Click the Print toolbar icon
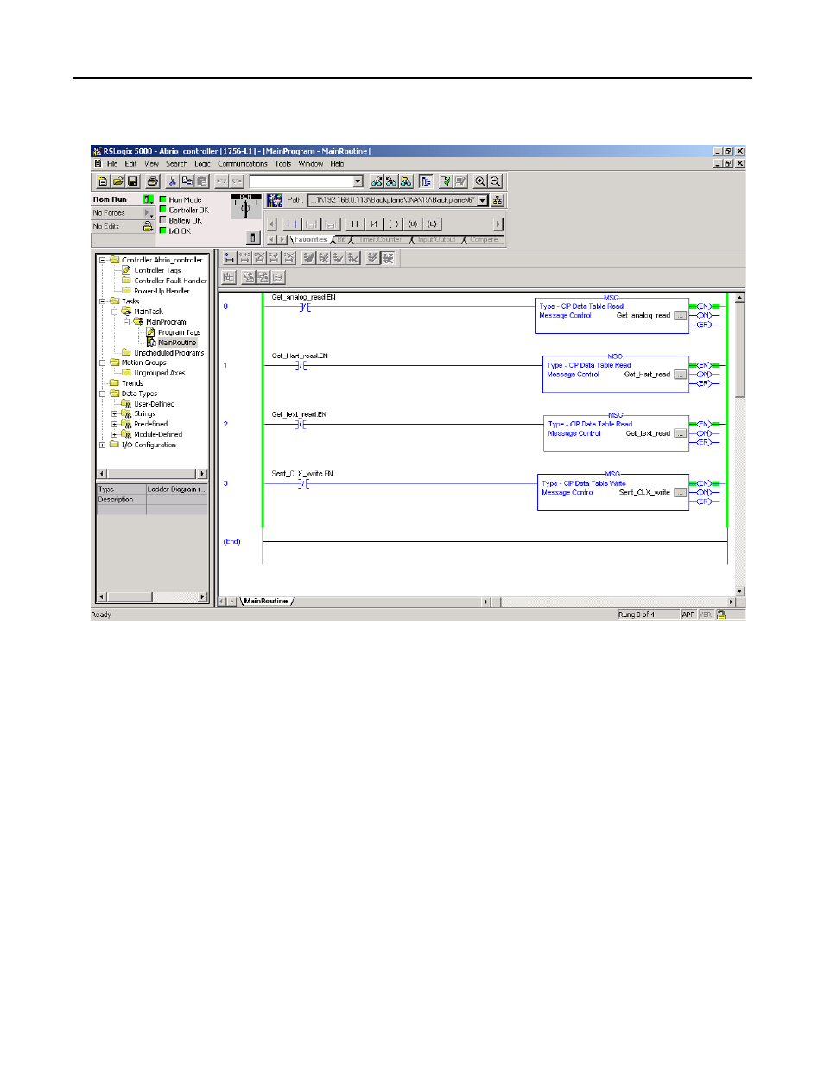This screenshot has height=1066, width=824. coord(153,181)
